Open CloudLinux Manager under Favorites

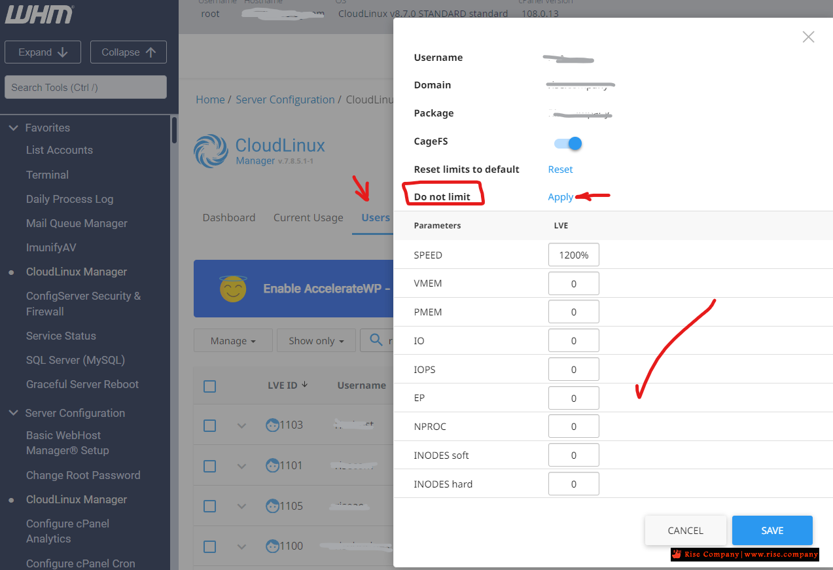[77, 272]
